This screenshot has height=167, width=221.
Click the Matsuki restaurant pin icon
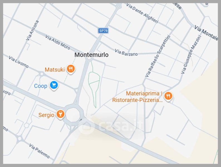point(71,69)
